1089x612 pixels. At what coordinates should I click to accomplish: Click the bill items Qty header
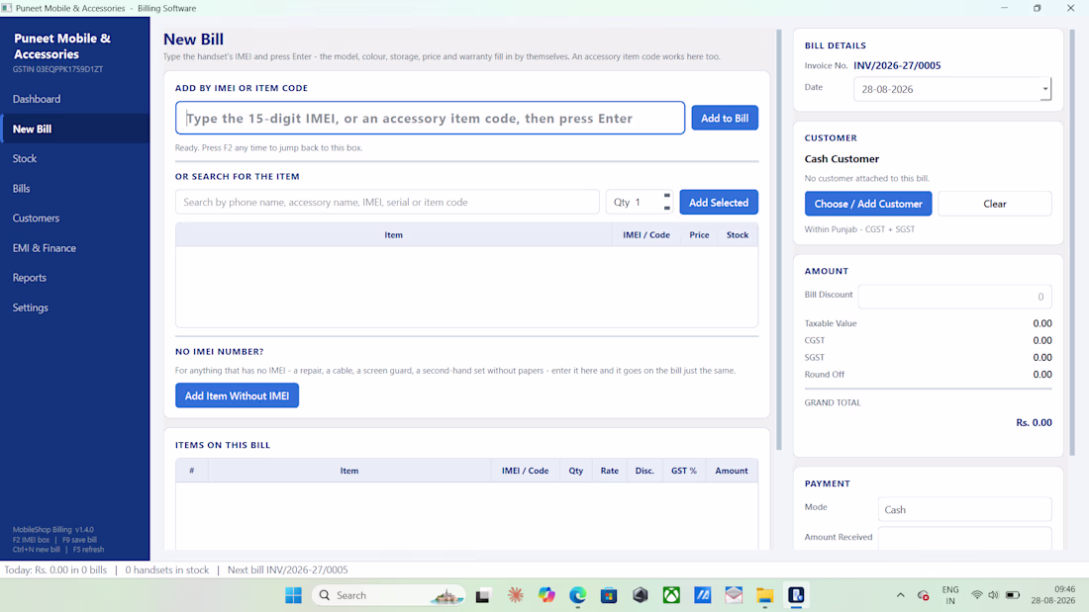(x=576, y=471)
